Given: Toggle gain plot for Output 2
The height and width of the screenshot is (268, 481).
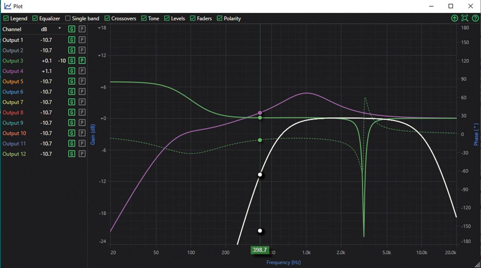Looking at the screenshot, I should [x=72, y=50].
